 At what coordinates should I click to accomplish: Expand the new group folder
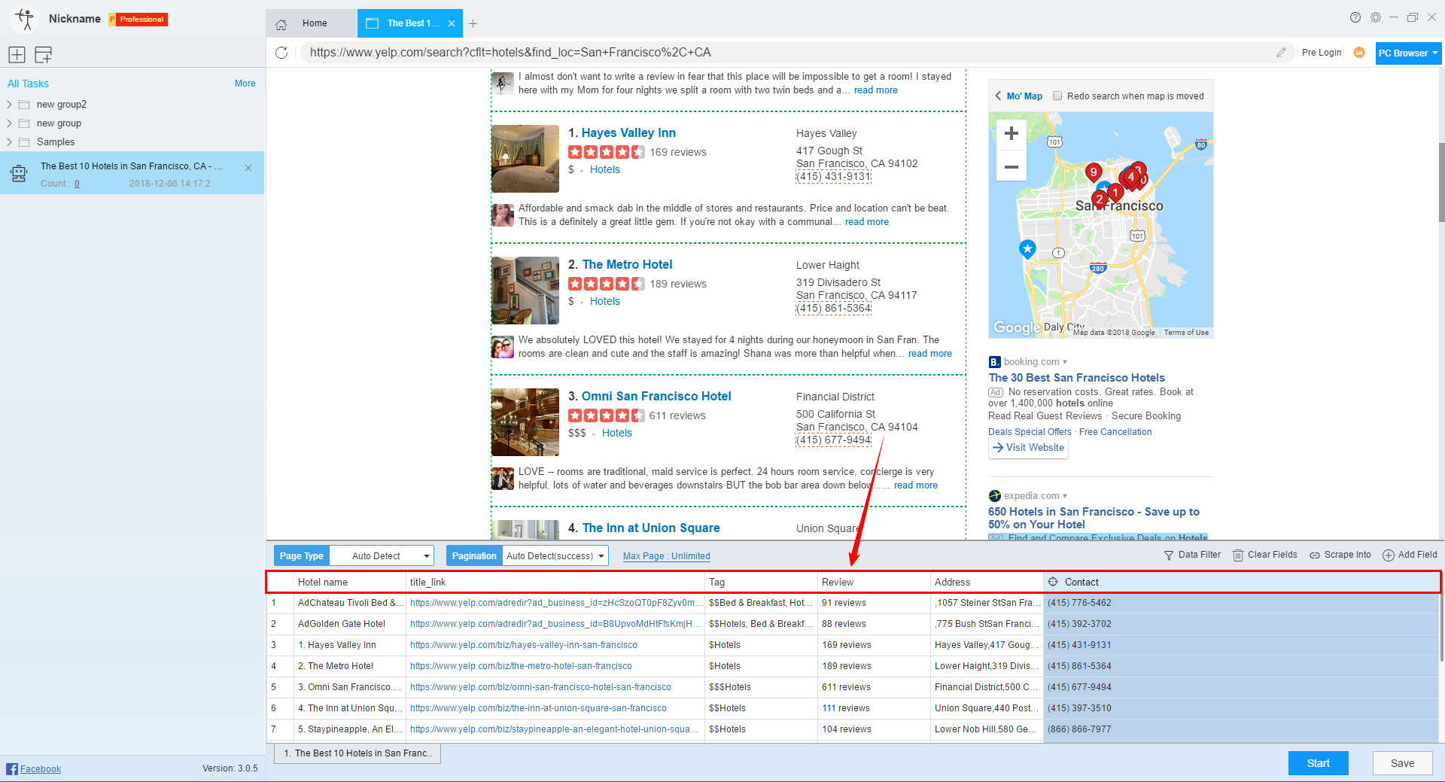point(9,123)
